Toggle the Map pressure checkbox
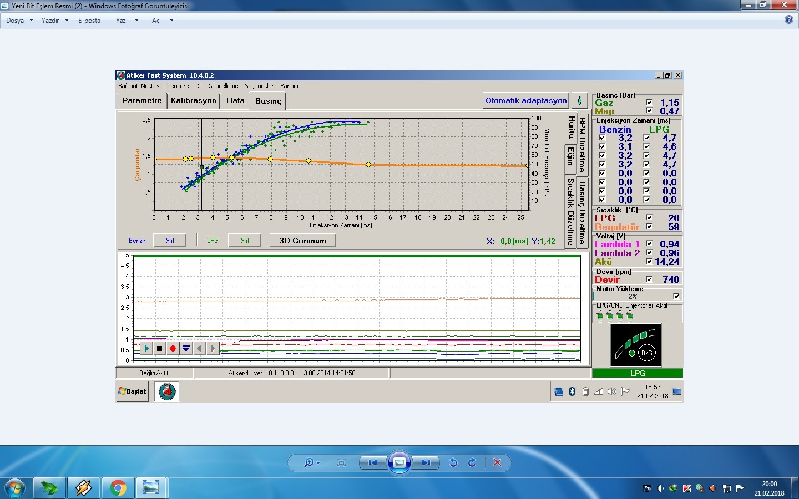 pyautogui.click(x=649, y=111)
